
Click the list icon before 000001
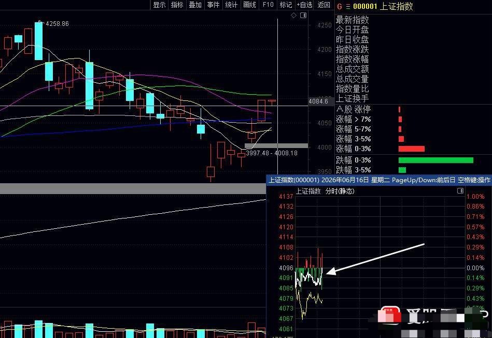pos(348,6)
